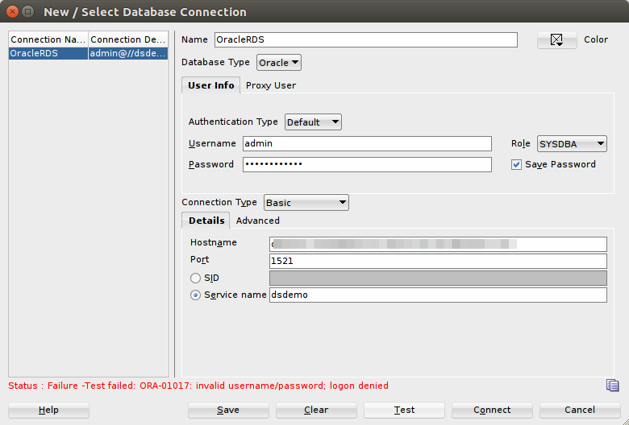Screen dimensions: 629x425
Task: Switch to the Proxy User tab
Action: [271, 85]
